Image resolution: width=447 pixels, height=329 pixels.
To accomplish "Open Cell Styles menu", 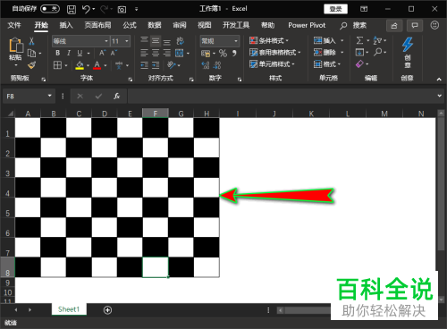I will (272, 64).
